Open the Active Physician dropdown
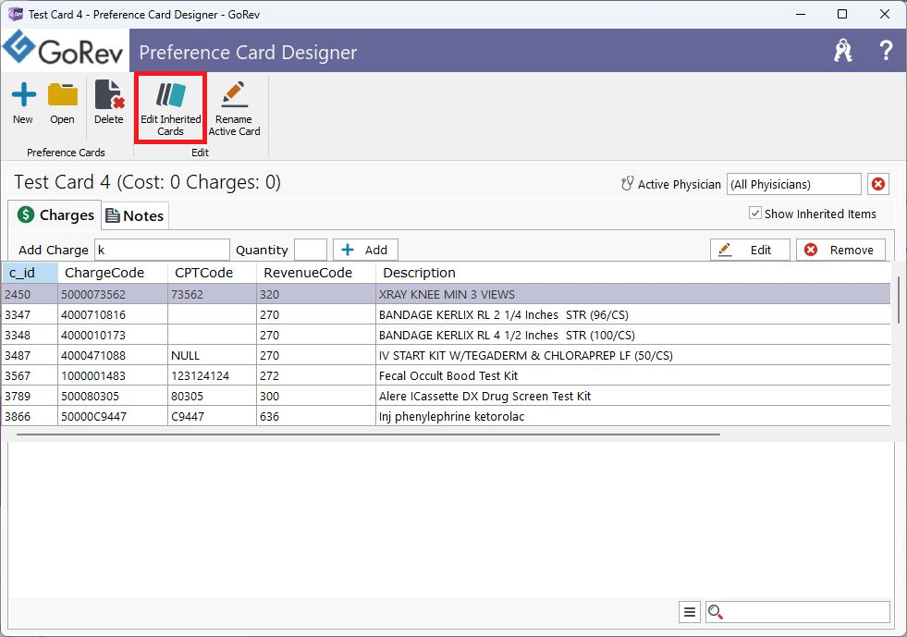907x637 pixels. [x=793, y=184]
